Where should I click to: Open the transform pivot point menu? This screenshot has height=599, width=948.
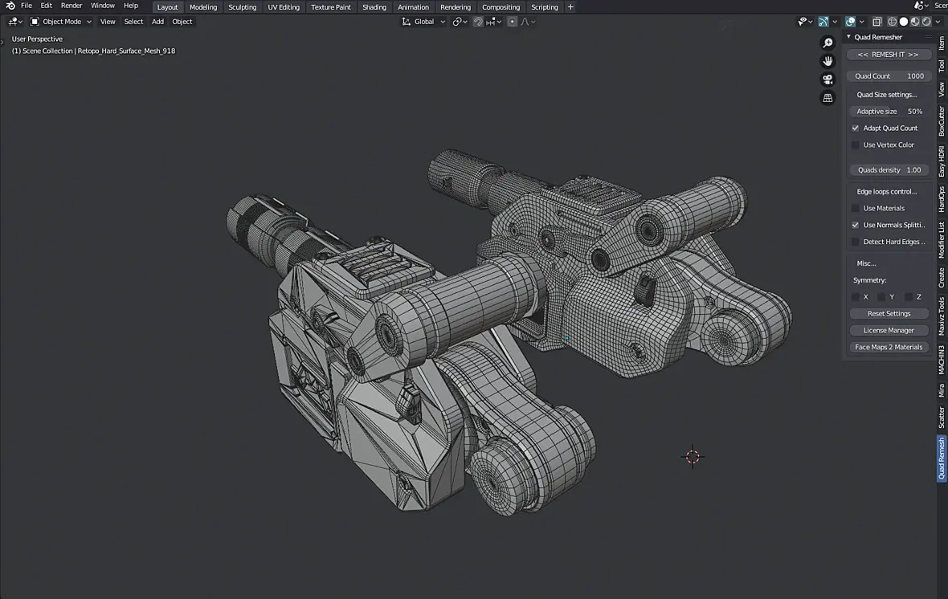click(460, 22)
